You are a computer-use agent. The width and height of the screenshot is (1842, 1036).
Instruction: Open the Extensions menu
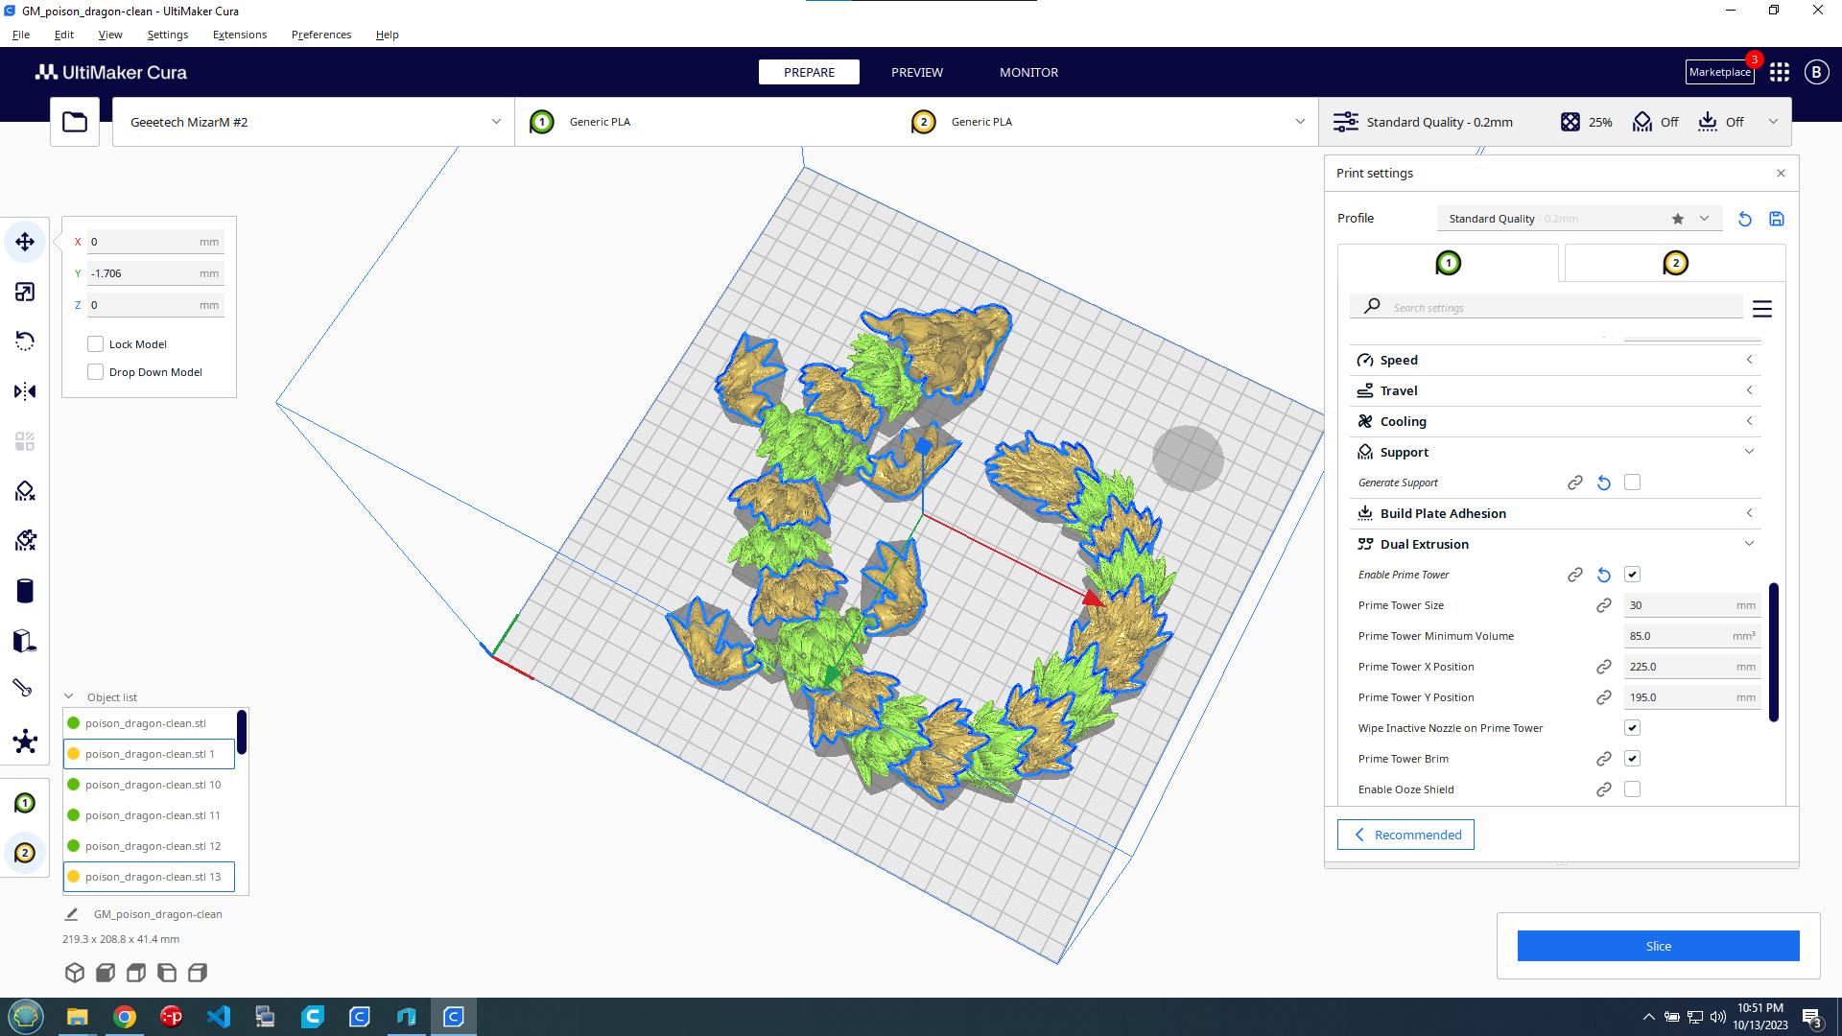240,35
